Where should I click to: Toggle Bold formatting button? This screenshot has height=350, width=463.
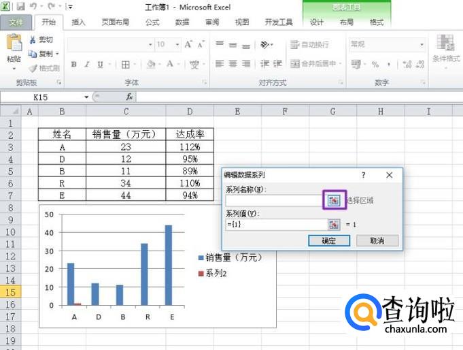point(73,65)
